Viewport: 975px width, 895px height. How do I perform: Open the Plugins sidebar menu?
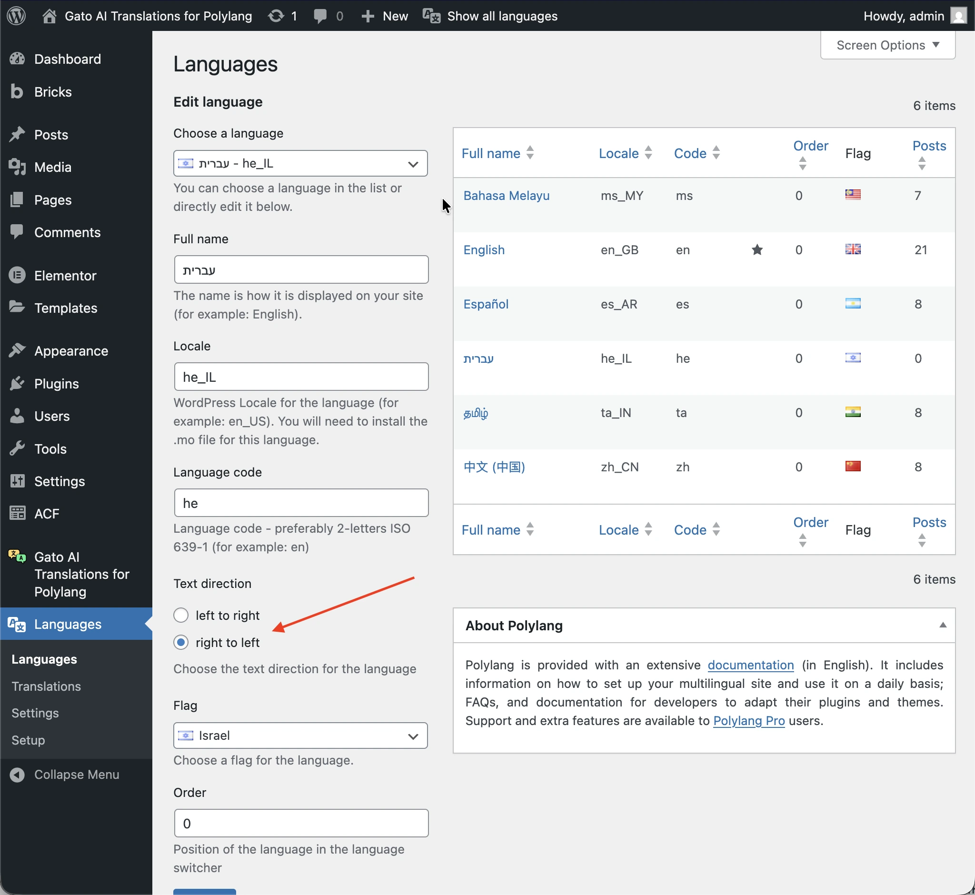56,384
